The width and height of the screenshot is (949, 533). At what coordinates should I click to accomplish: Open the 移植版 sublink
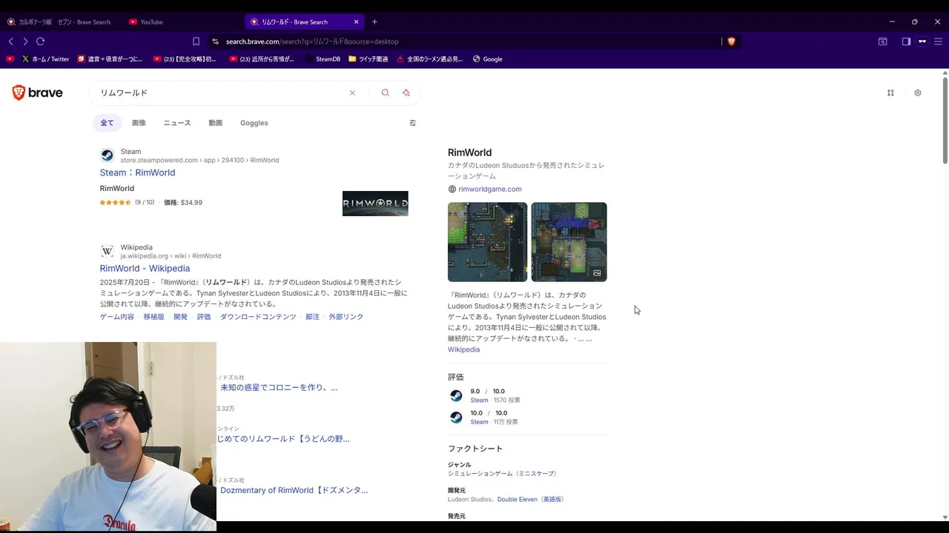coord(154,317)
